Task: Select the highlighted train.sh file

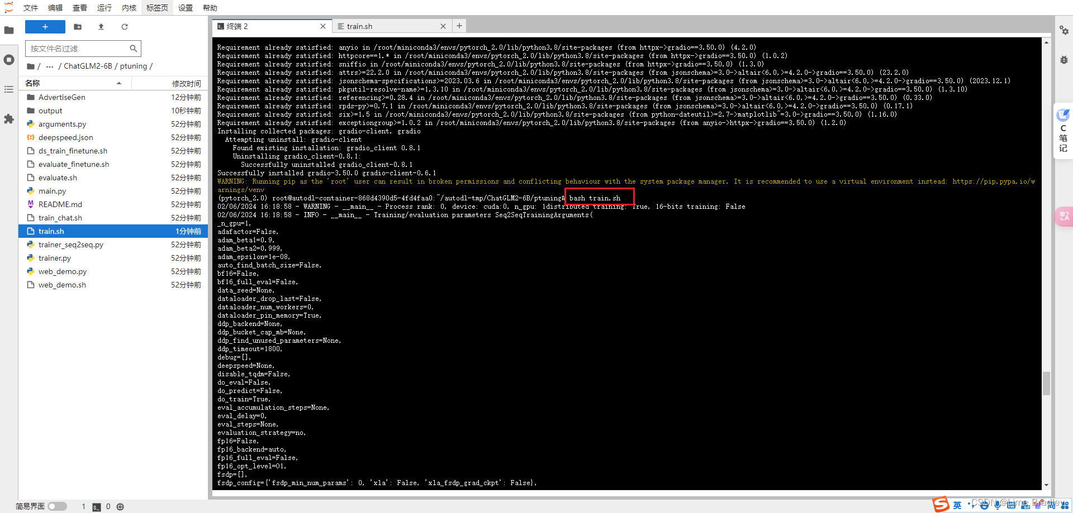Action: pyautogui.click(x=114, y=231)
